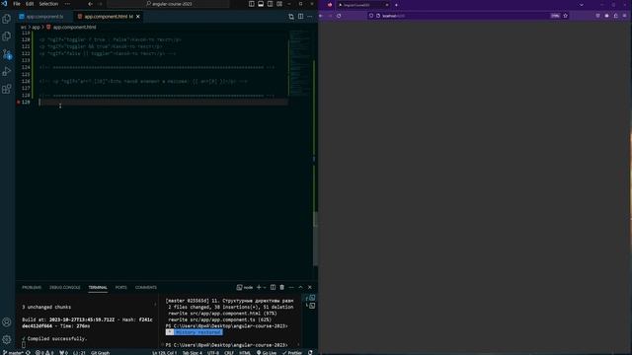Click the app breadcrumb folder
632x355 pixels.
pyautogui.click(x=36, y=27)
